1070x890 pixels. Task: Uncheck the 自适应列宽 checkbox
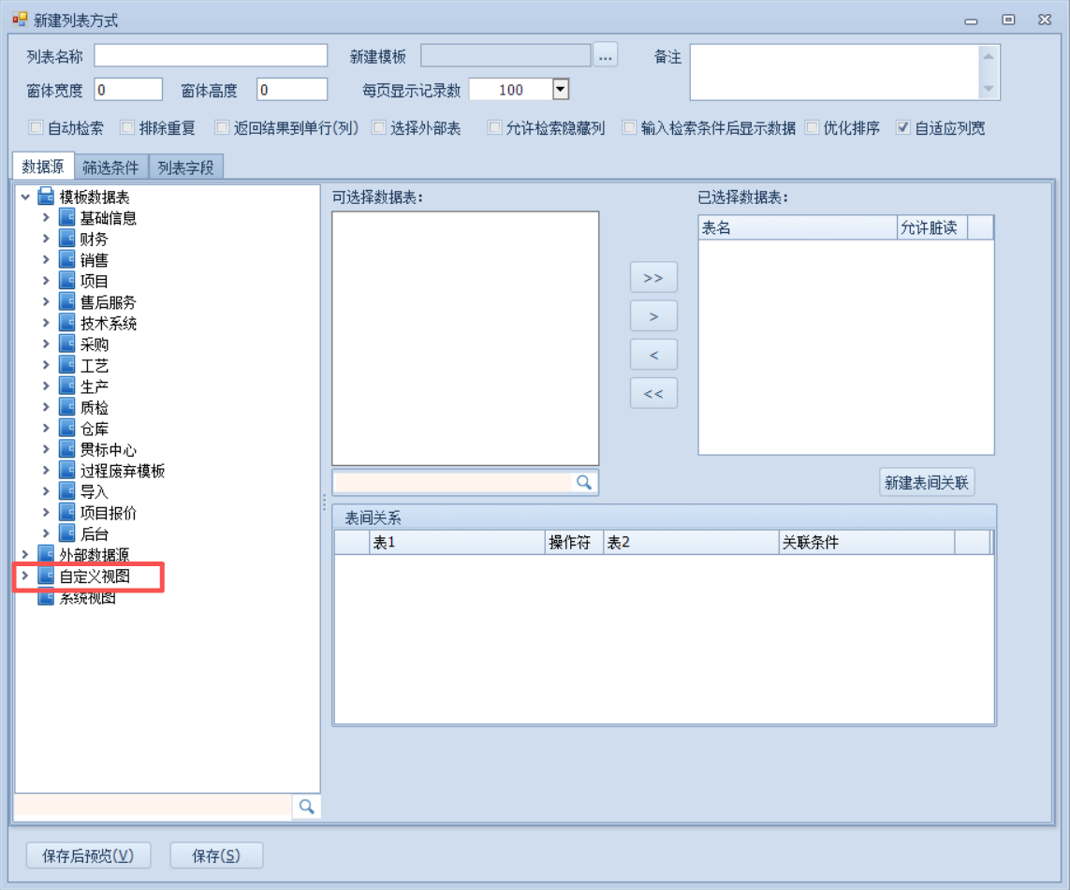[903, 128]
